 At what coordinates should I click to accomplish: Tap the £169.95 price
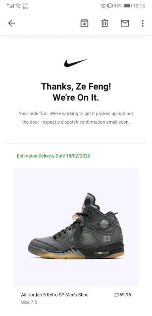click(x=122, y=295)
